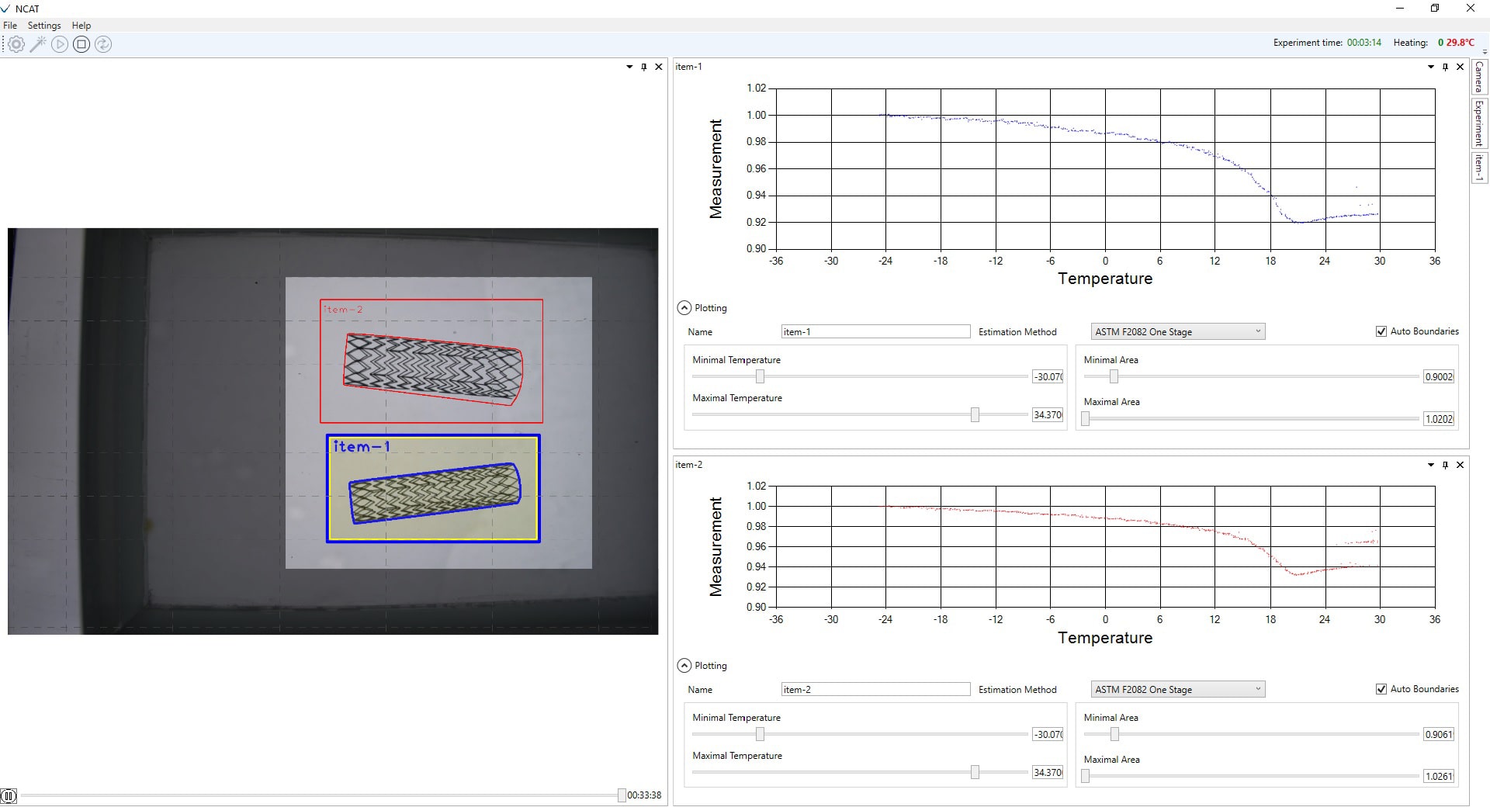The width and height of the screenshot is (1490, 807).
Task: Click the refresh/sync toolbar icon
Action: (x=103, y=44)
